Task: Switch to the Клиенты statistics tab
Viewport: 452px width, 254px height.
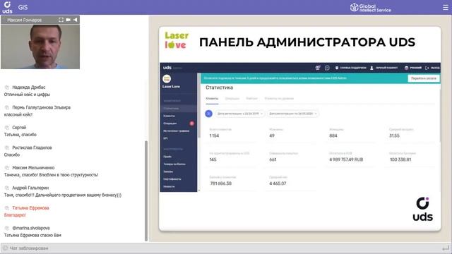Action: [212, 99]
